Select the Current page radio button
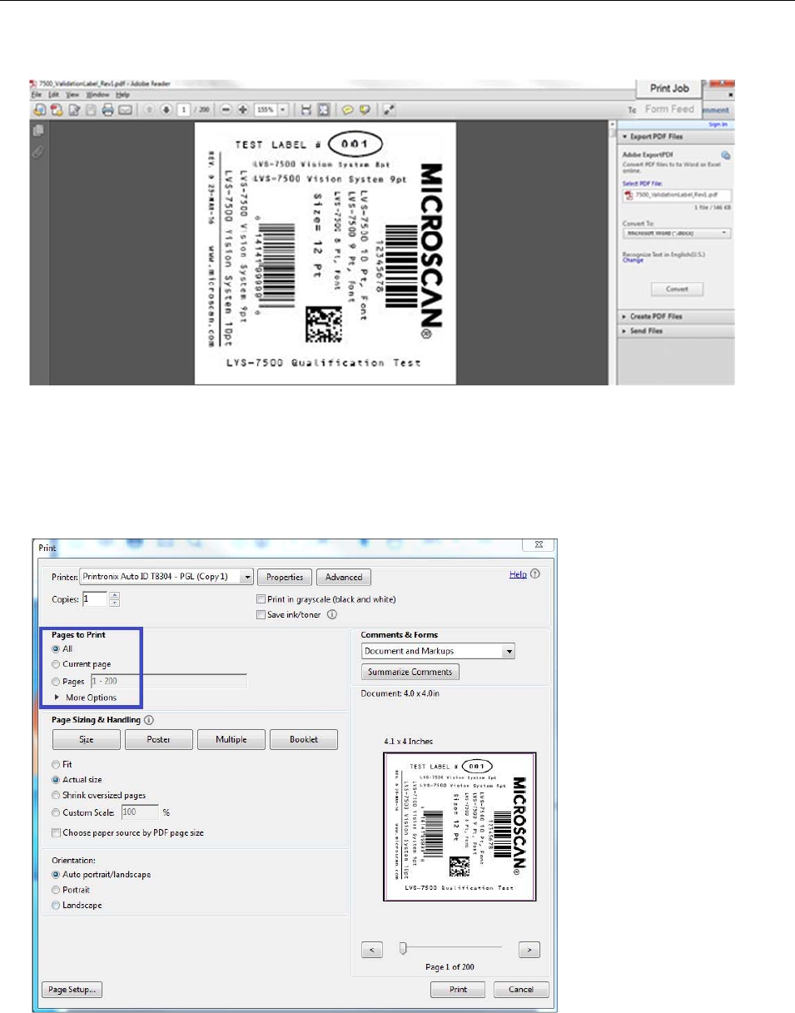The image size is (795, 1013). [x=56, y=664]
